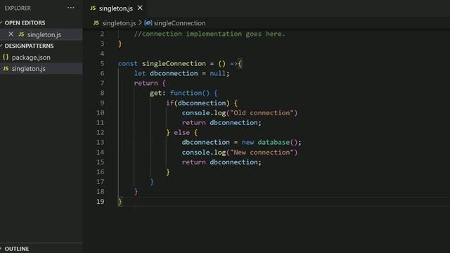
Task: Click the closing brace on line 19
Action: coord(120,202)
